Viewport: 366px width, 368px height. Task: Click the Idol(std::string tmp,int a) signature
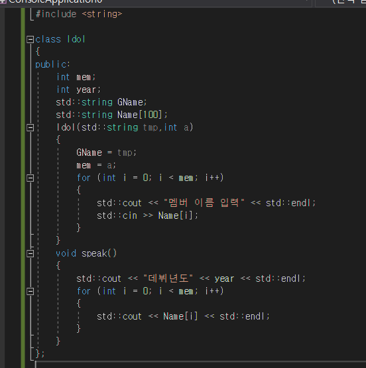click(125, 127)
